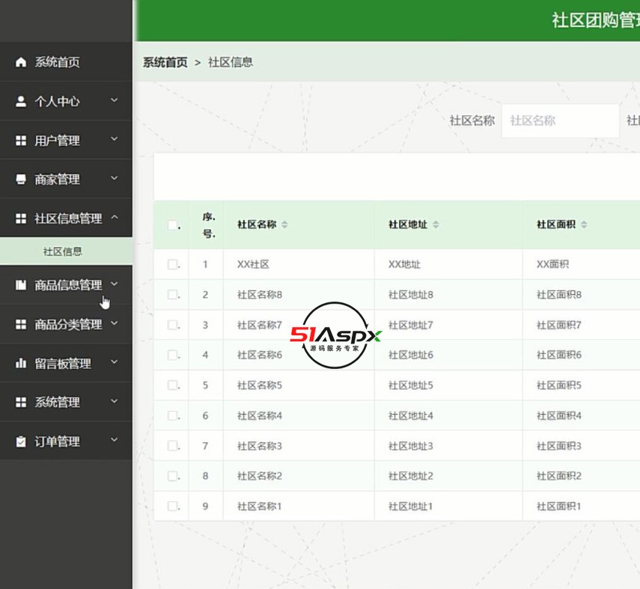640x589 pixels.
Task: Expand the 留言板管理 chevron
Action: [x=115, y=362]
